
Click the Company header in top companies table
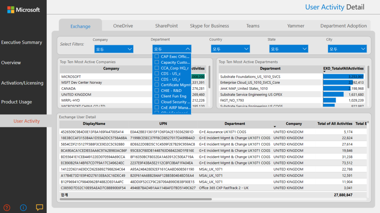111,68
